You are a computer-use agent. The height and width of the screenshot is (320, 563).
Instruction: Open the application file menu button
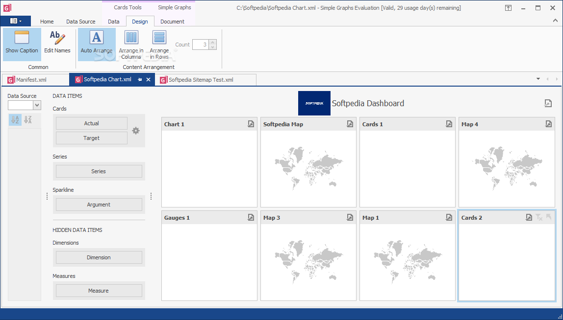15,21
